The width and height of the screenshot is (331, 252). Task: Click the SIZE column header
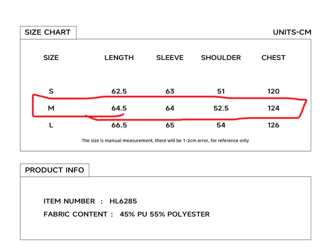coord(51,58)
